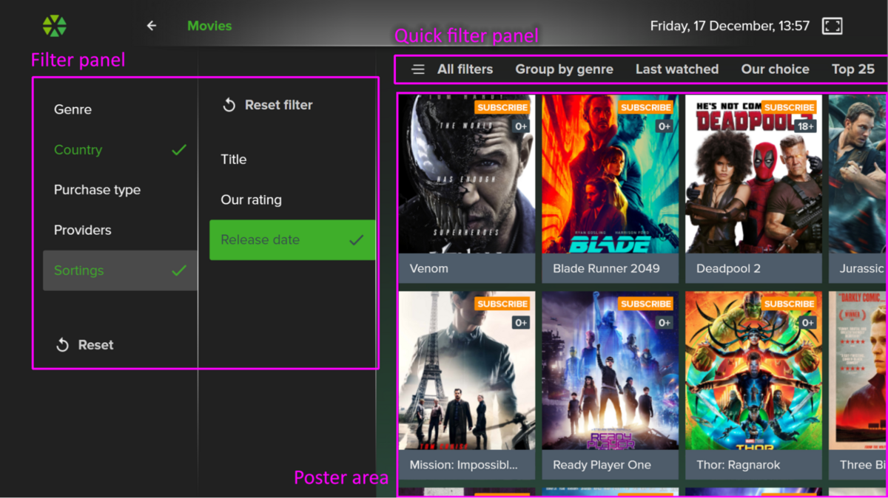Open the Blade Runner 2049 poster
This screenshot has height=498, width=888.
[610, 188]
